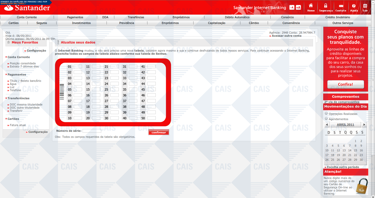Go to next month in calendar
Viewport: 375px width, 198px height.
(364, 125)
